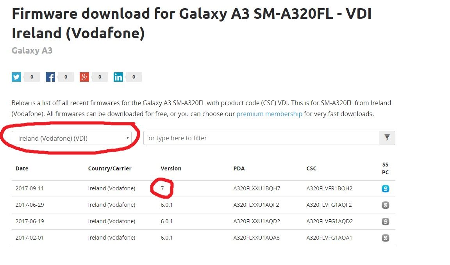
Task: Click the gray SS PC icon for 2017-06-19 firmware
Action: [x=386, y=221]
